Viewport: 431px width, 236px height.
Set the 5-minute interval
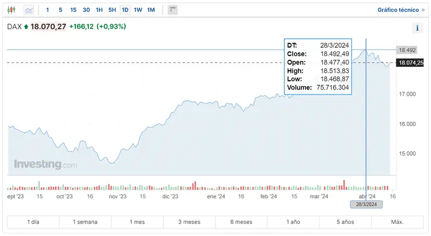[x=60, y=10]
